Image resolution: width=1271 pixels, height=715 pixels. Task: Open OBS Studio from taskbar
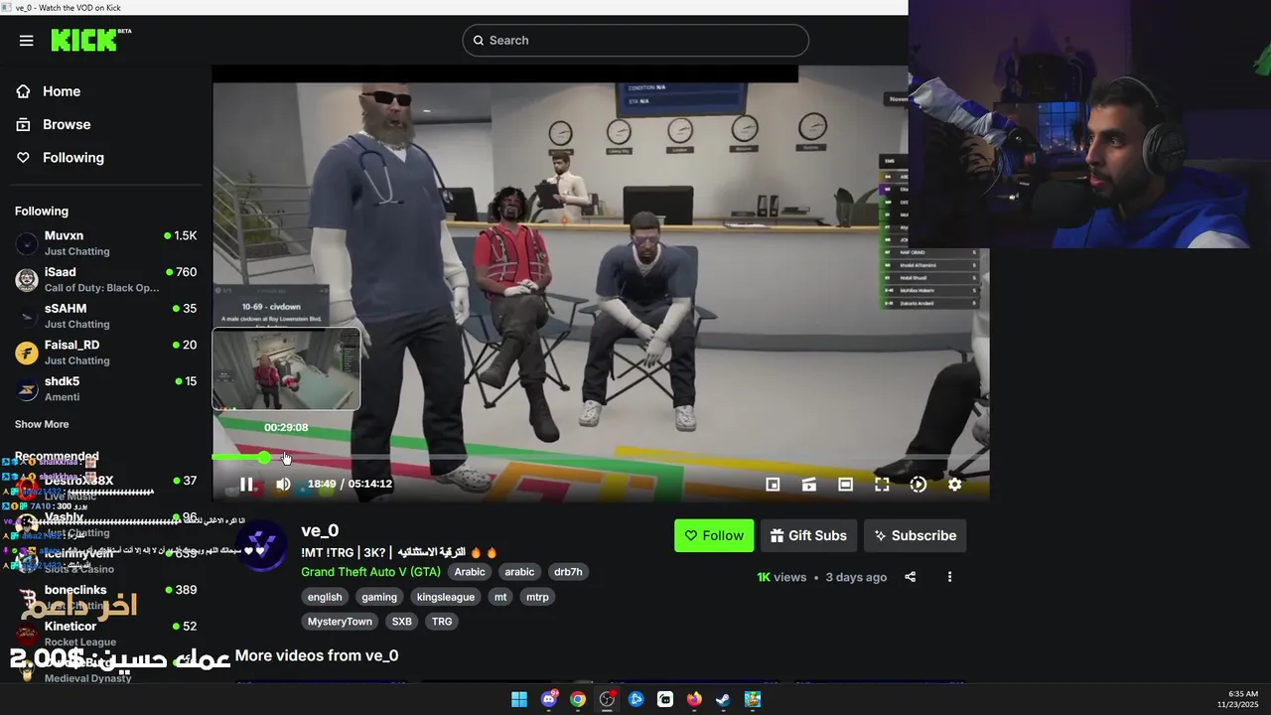coord(607,699)
